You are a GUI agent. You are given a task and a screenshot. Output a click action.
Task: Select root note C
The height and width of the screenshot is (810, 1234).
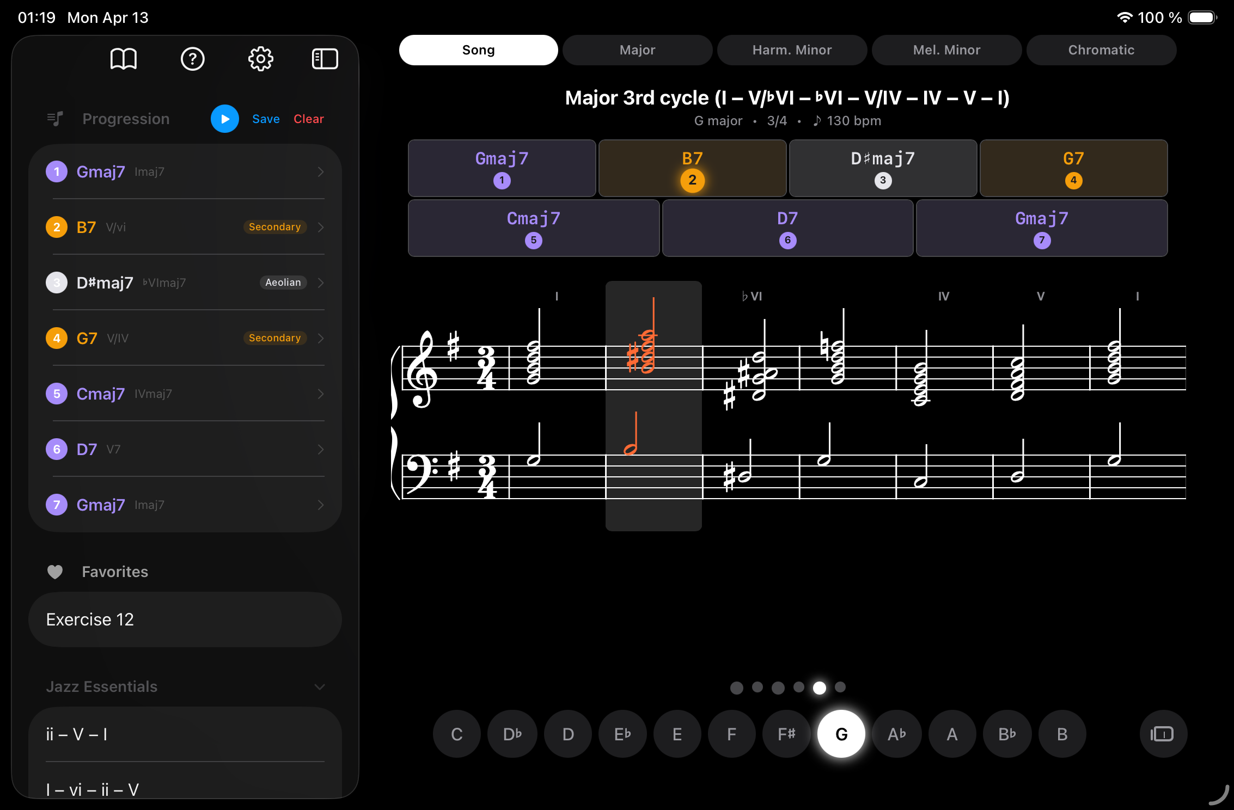456,734
